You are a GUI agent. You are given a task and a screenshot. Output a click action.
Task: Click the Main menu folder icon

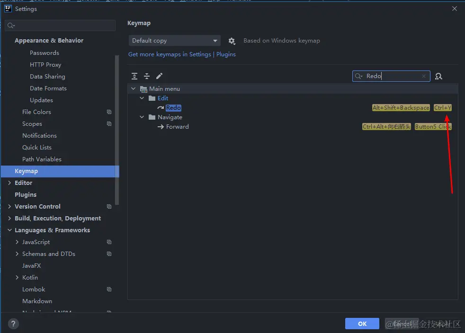(143, 89)
